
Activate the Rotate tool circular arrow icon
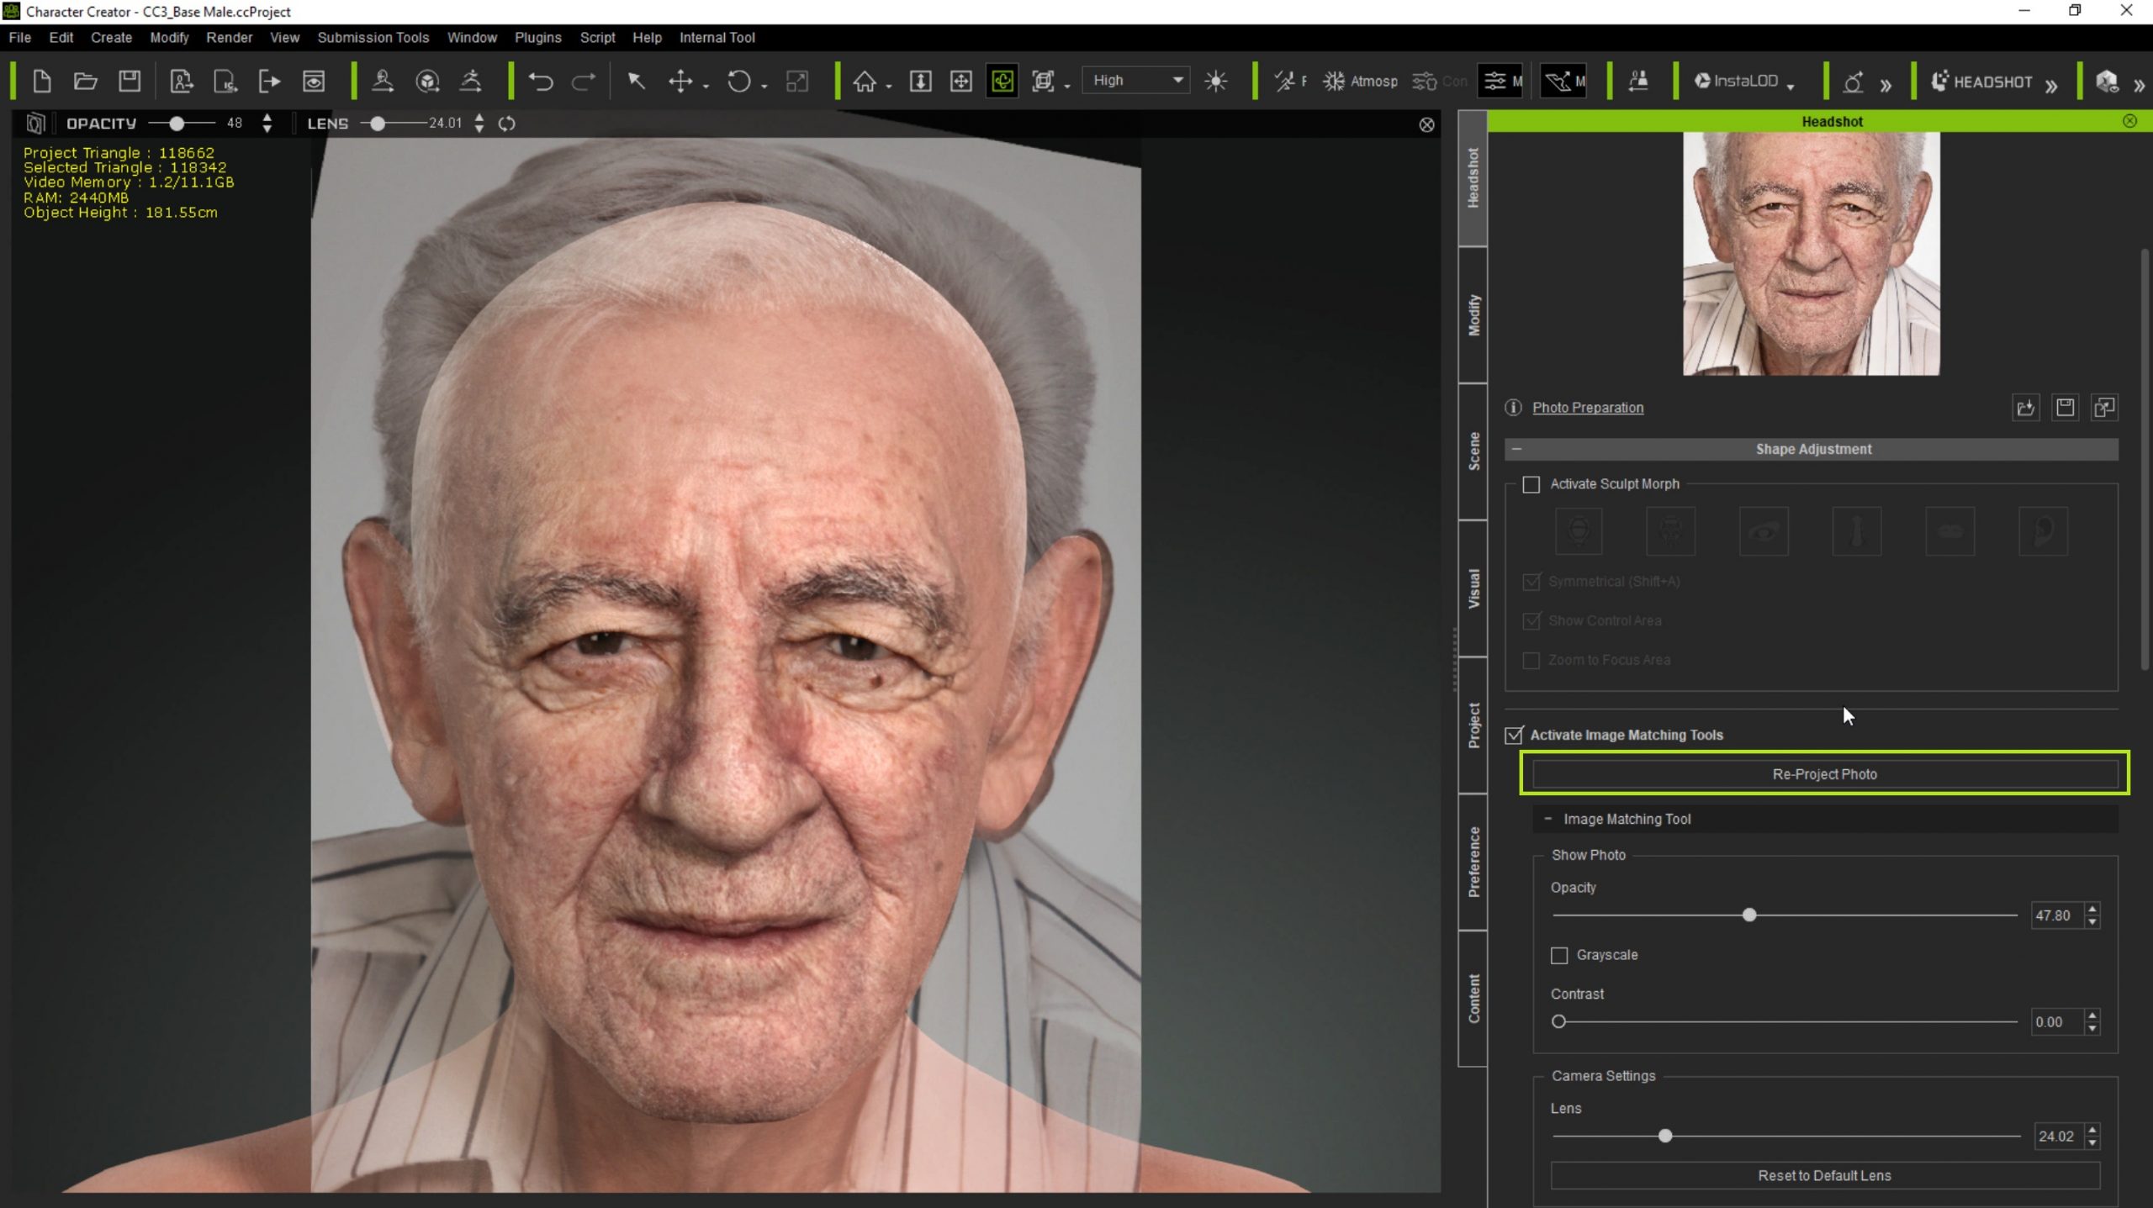click(x=738, y=82)
